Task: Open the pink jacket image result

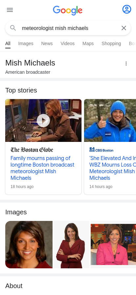Action: pyautogui.click(x=113, y=245)
